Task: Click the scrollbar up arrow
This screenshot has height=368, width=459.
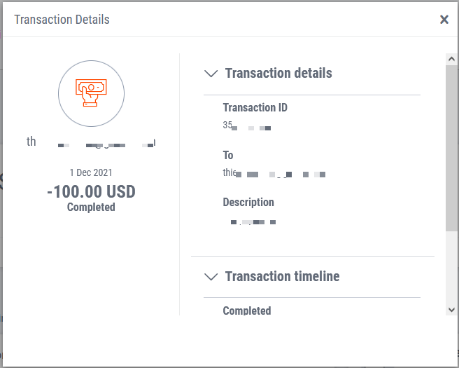Action: 452,60
